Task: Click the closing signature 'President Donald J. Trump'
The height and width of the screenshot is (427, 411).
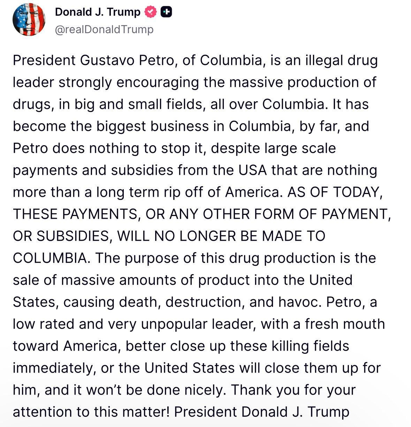Action: pyautogui.click(x=261, y=412)
